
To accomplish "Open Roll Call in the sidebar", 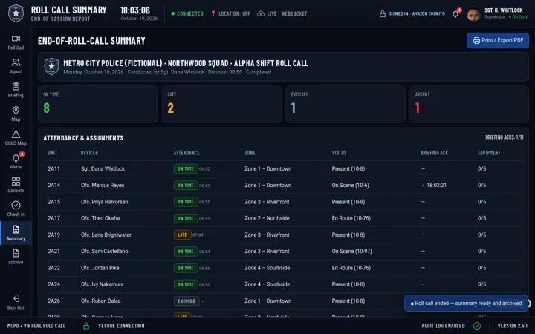I will (x=16, y=42).
